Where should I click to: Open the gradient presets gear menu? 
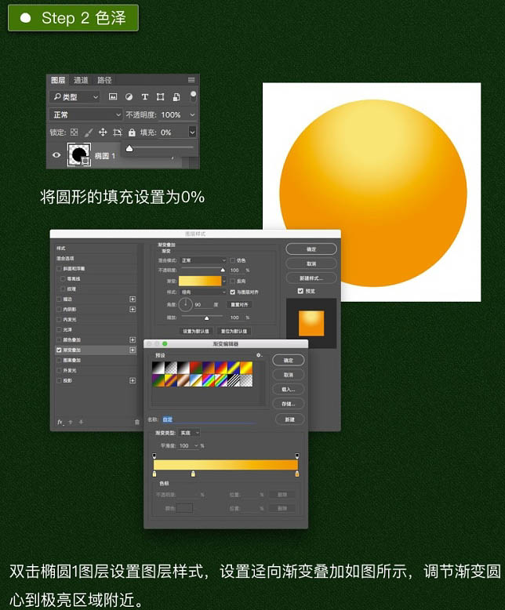click(259, 355)
